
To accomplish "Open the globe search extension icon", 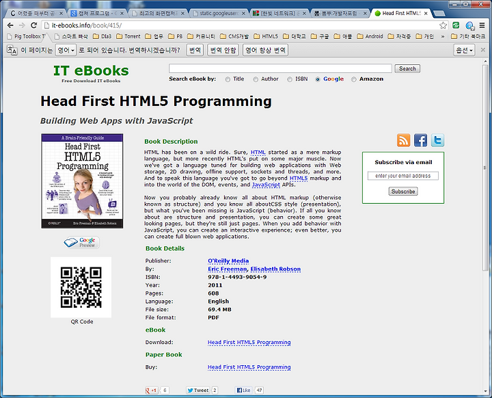I will [469, 25].
